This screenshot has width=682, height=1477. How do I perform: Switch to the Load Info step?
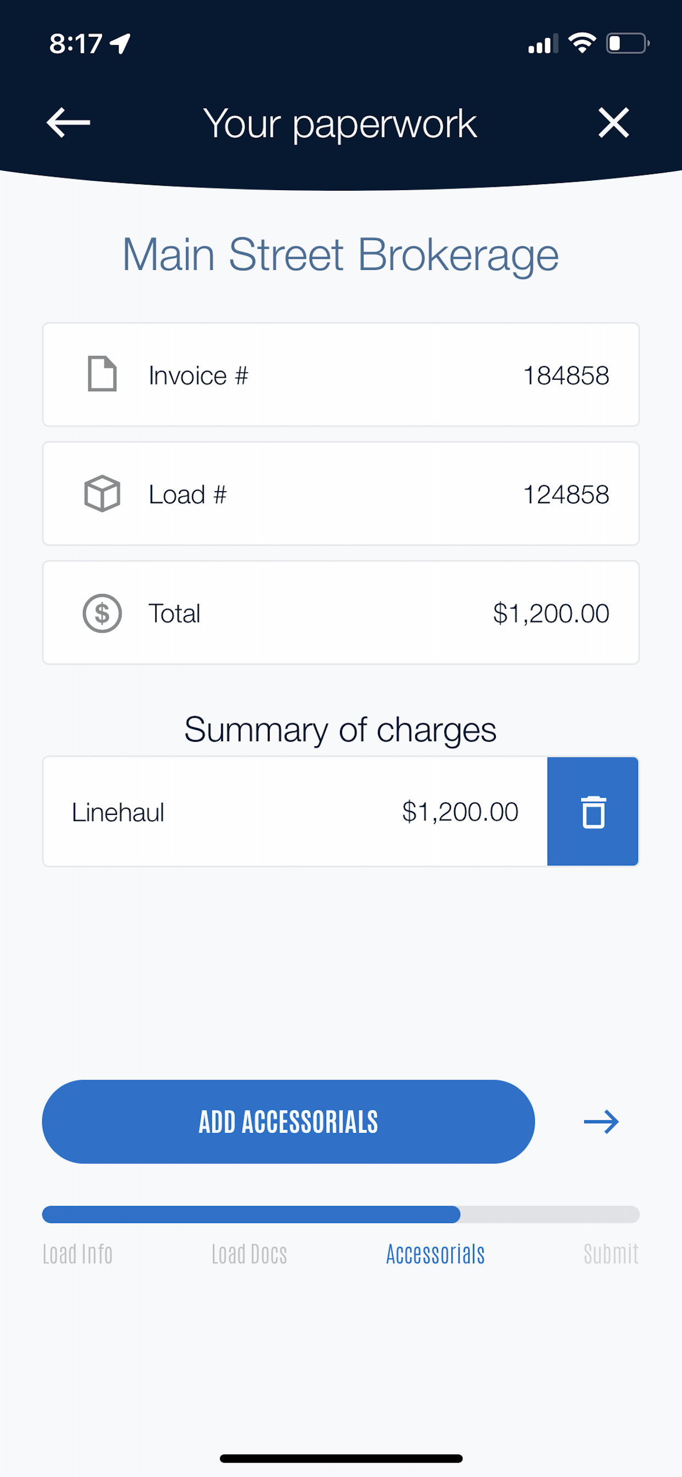point(77,1254)
